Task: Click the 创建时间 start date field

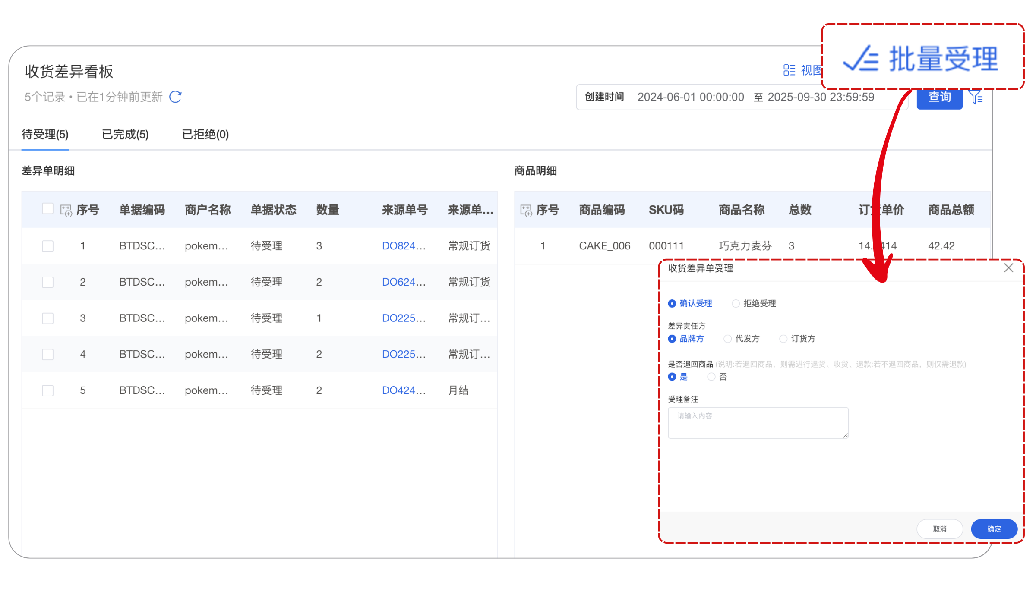Action: point(691,97)
